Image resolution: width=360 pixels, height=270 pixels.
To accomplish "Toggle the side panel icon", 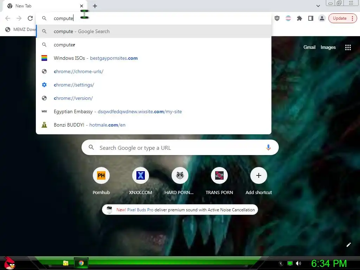I will point(311,18).
